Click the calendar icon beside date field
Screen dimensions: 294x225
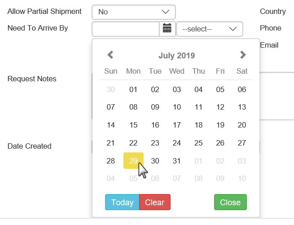click(167, 29)
